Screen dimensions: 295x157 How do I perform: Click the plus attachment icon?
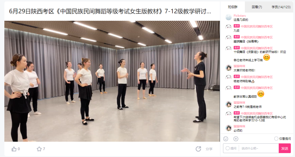pyautogui.click(x=236, y=139)
